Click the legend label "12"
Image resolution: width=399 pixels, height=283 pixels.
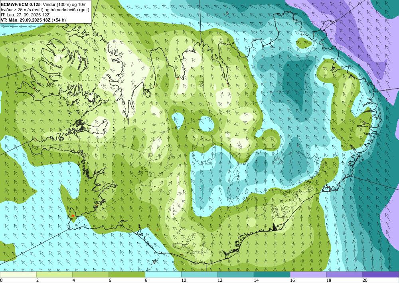[x=220, y=280]
